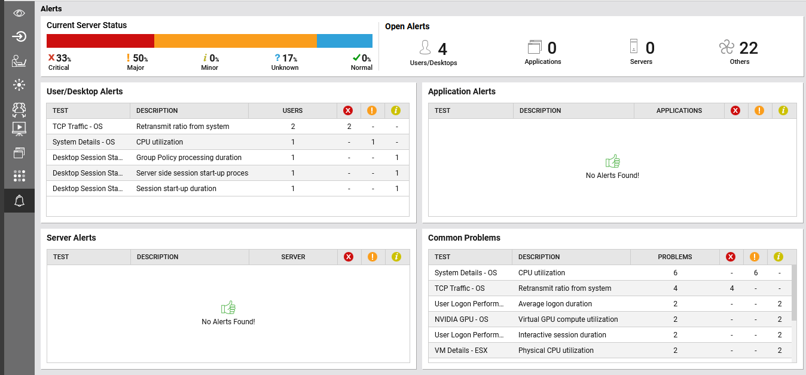
Task: Open the stacked windows sidebar icon
Action: click(19, 153)
